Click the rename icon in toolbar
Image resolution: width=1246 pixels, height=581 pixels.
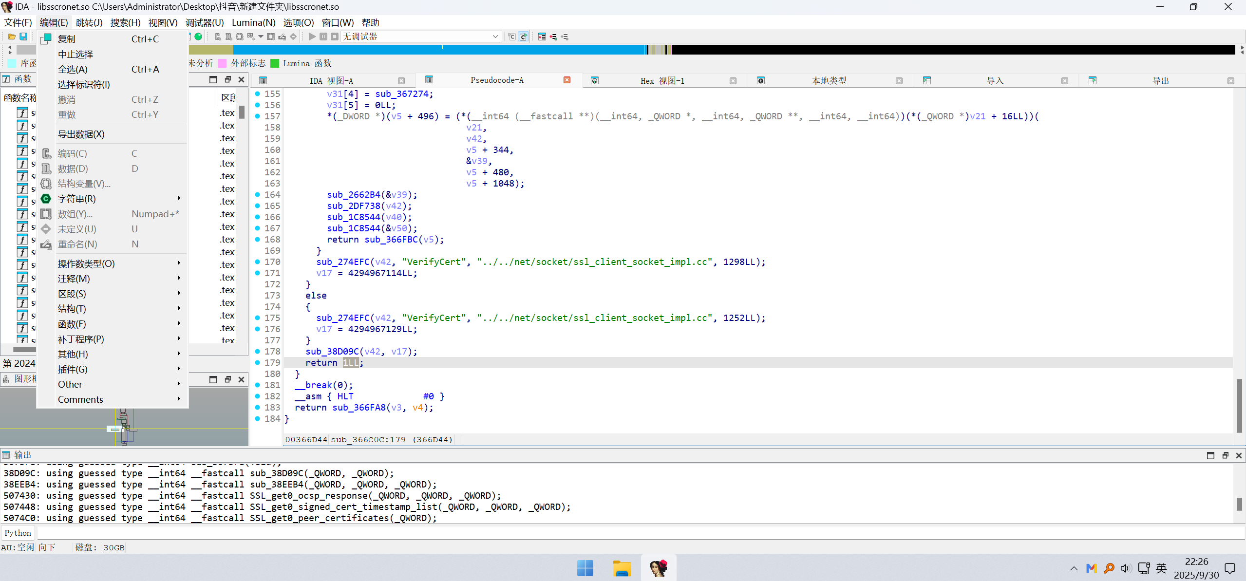(x=282, y=37)
